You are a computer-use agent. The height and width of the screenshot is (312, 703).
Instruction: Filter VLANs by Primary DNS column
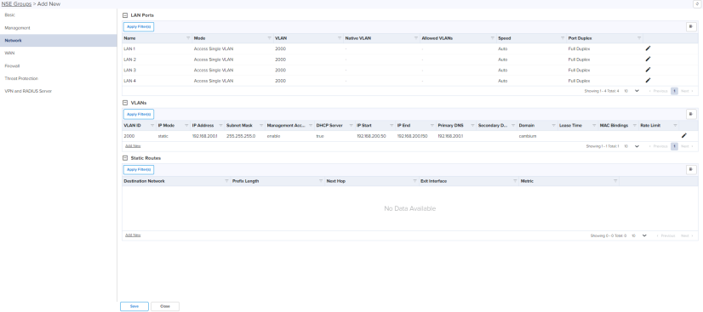472,125
